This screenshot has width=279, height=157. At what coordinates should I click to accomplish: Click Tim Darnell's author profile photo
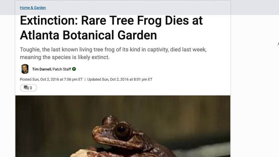[25, 69]
